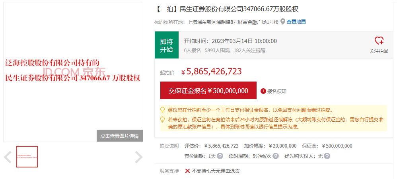397x179 pixels.
Task: Select the red-bordered image thumbnail
Action: coord(27,157)
